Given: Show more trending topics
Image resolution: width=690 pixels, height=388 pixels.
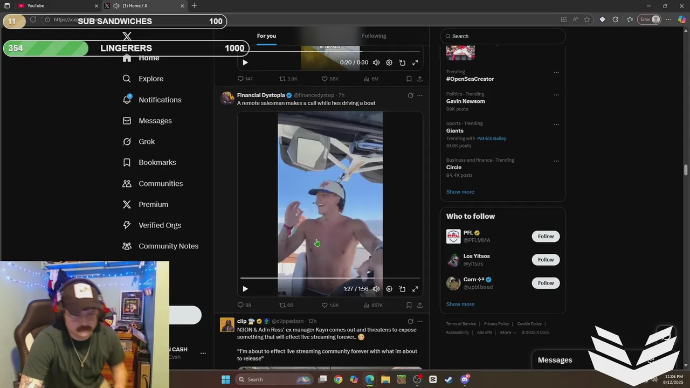Looking at the screenshot, I should tap(460, 192).
